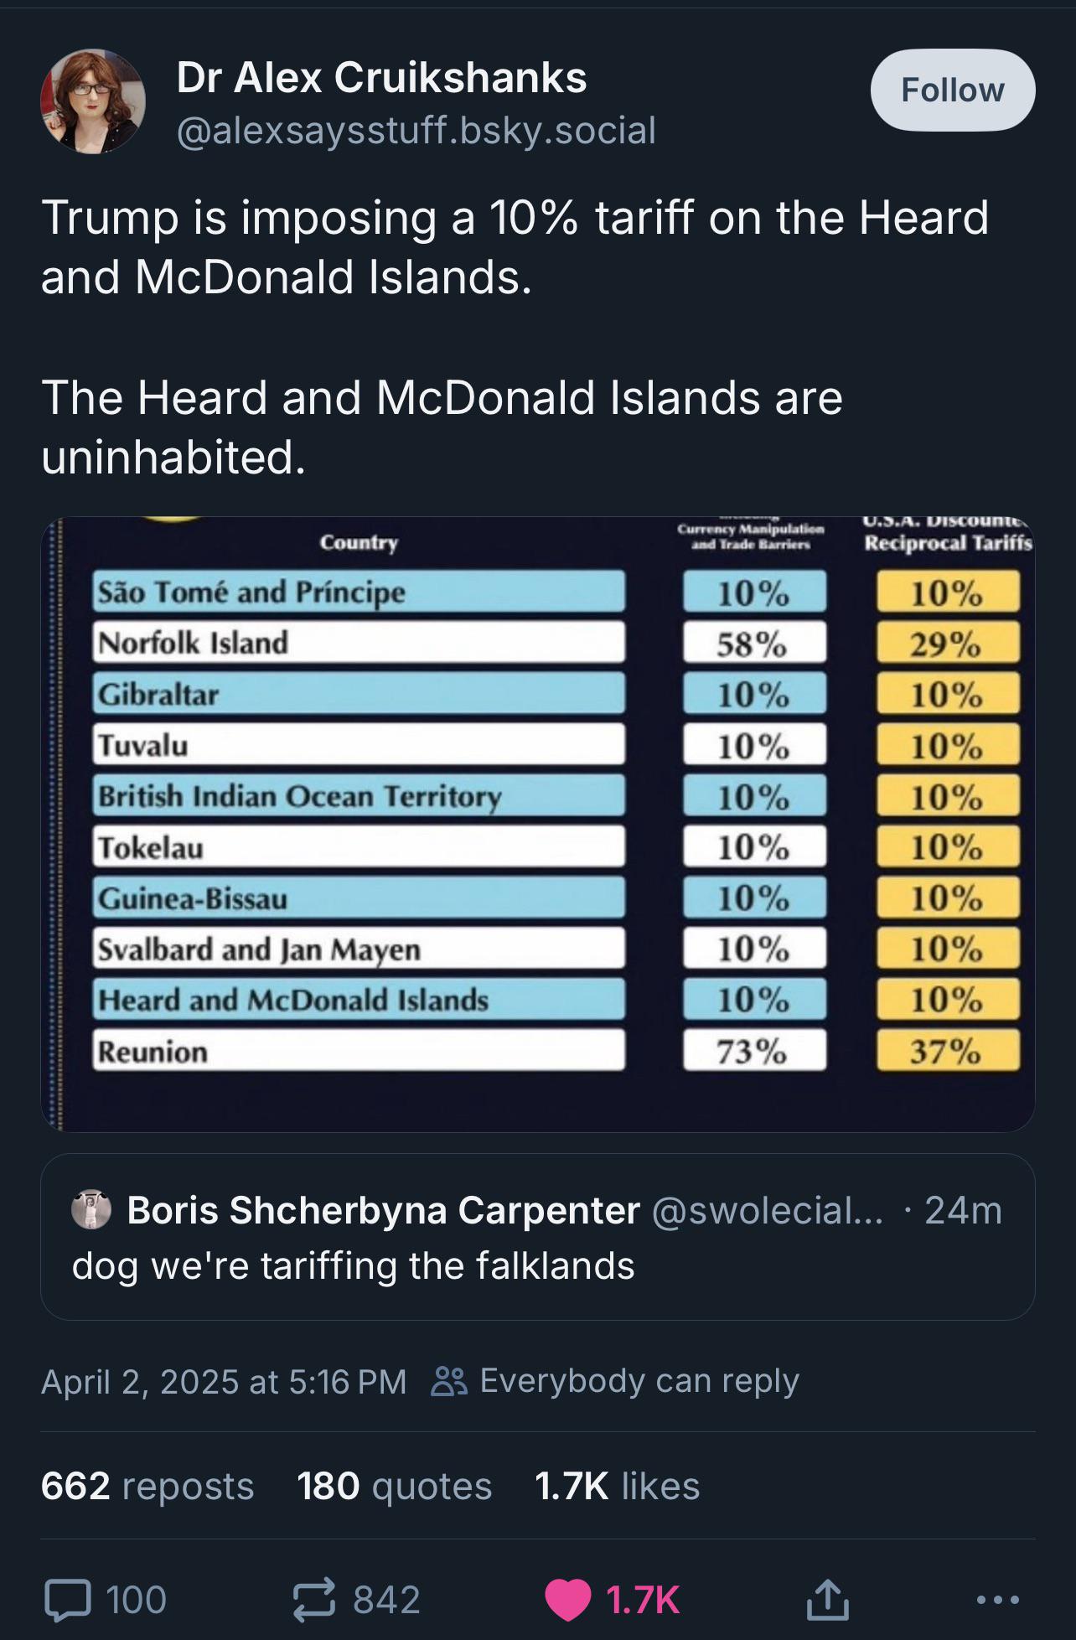This screenshot has width=1076, height=1640.
Task: Follow Dr Alex Cruikshanks
Action: click(x=953, y=90)
